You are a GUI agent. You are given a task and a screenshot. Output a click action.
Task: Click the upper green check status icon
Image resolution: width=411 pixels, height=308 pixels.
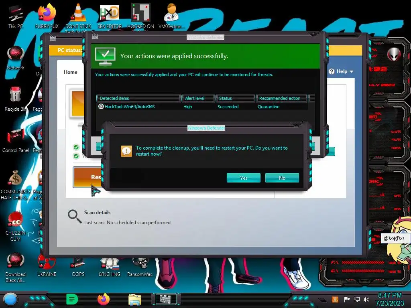pos(76,147)
